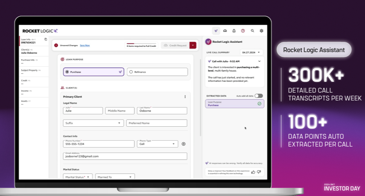Open Primary Client three-dot menu

click(185, 97)
